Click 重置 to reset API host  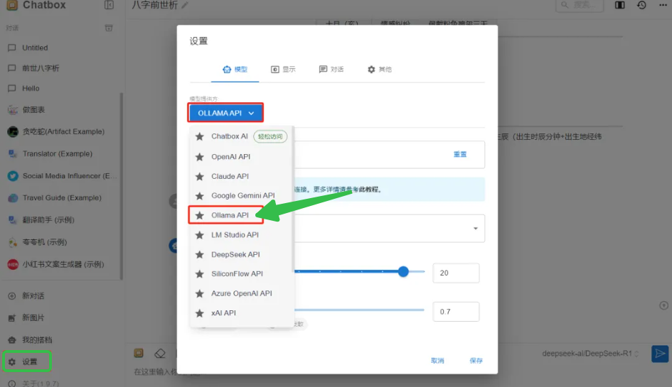460,155
